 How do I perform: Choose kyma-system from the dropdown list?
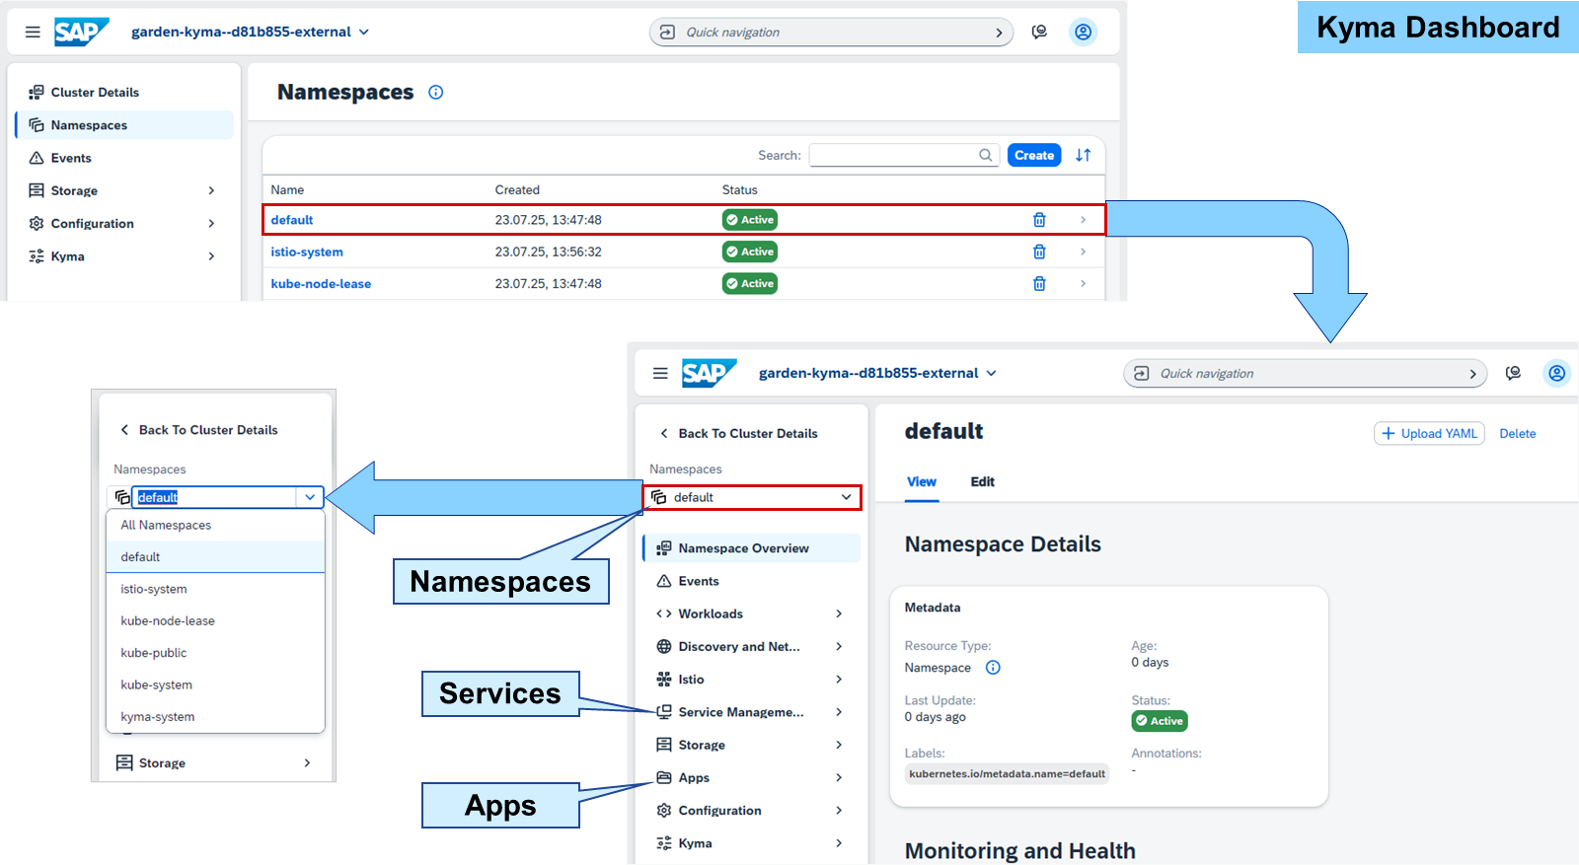coord(215,717)
